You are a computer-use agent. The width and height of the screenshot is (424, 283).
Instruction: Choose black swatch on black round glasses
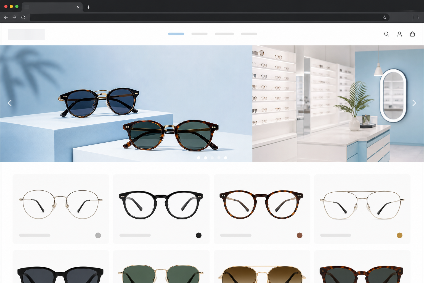pos(198,235)
